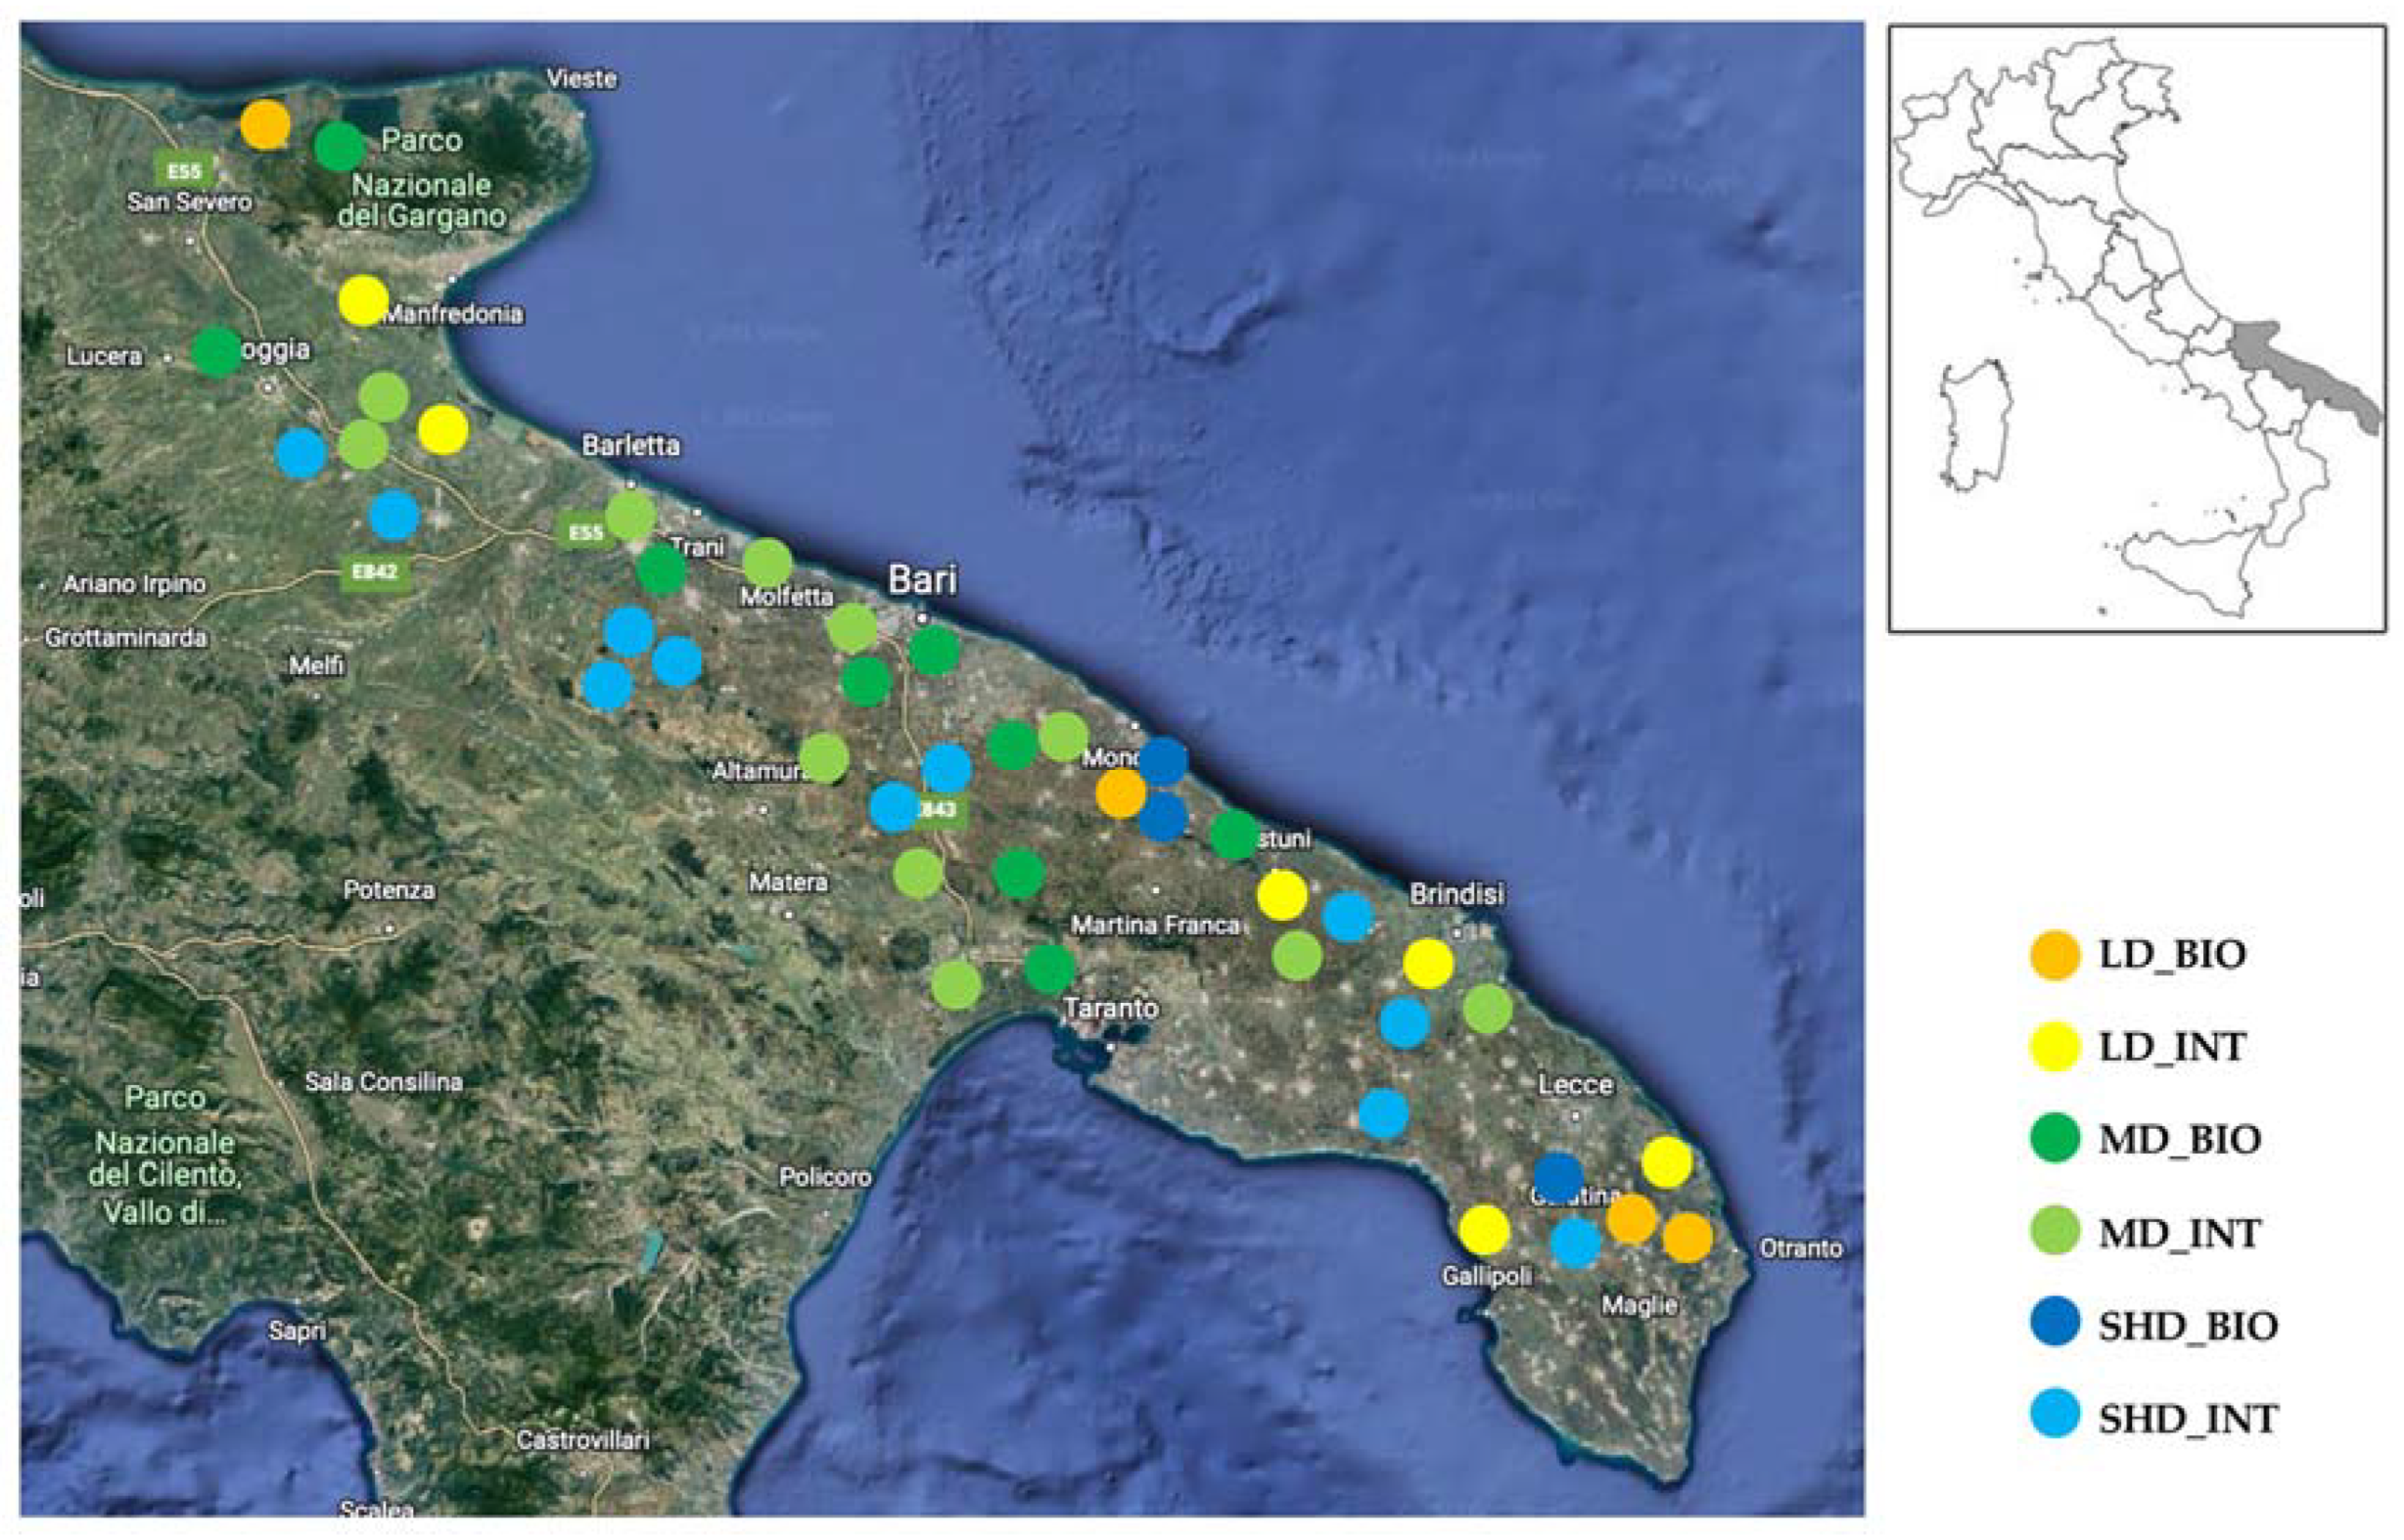Click the dark green marker over Foggia

tap(216, 352)
